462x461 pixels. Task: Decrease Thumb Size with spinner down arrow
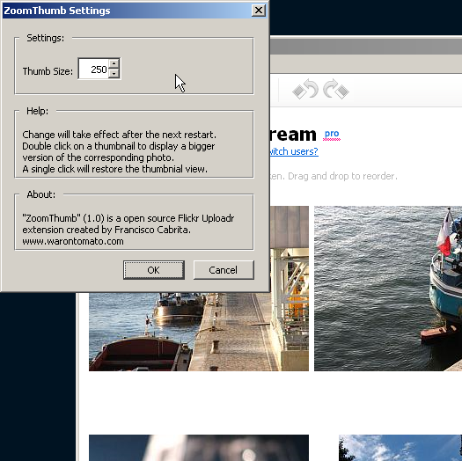click(114, 73)
